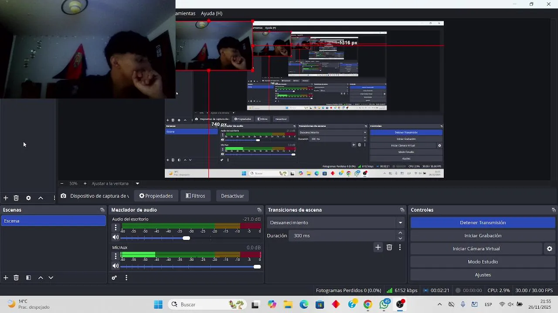Open transition properties three-dot menu

[x=400, y=247]
